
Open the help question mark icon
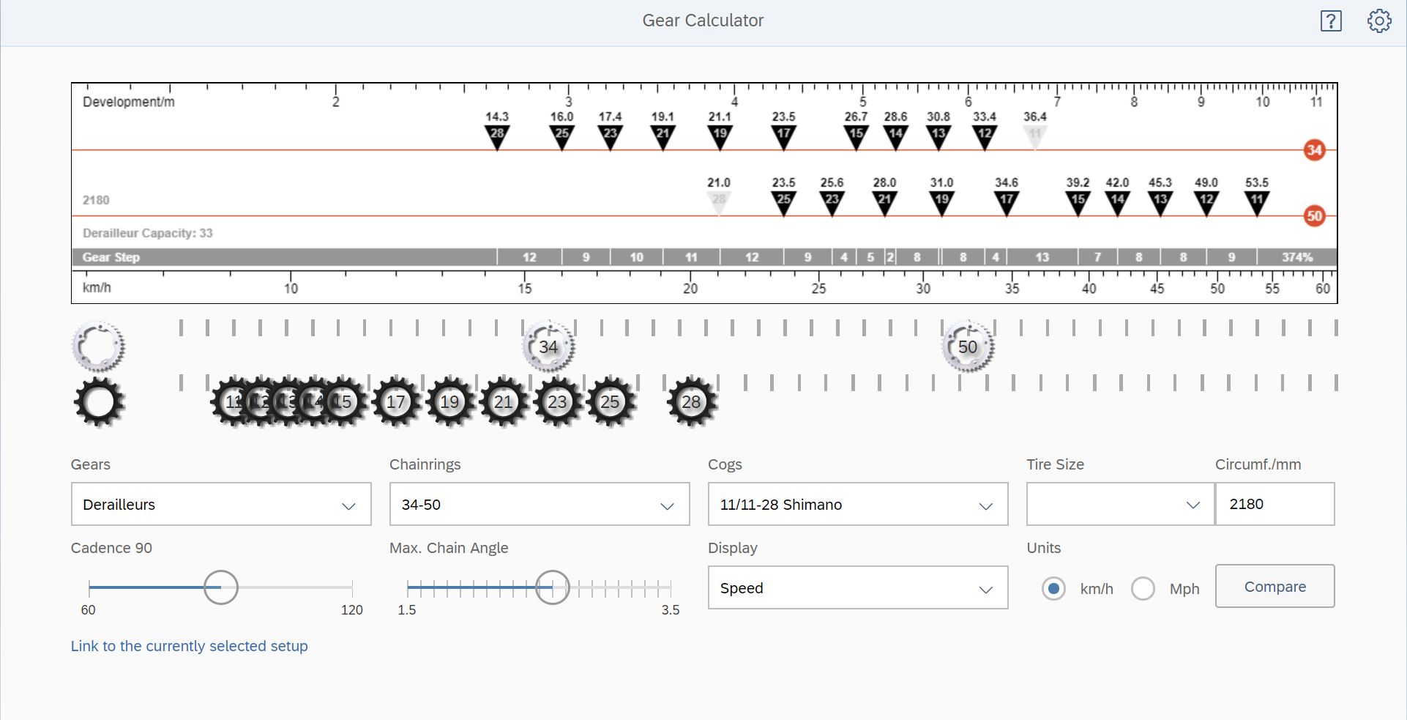pos(1330,21)
